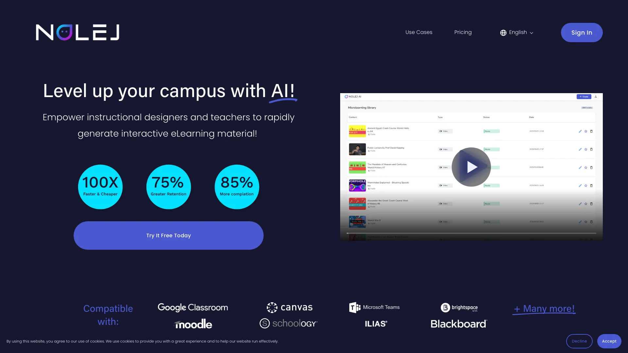Viewport: 628px width, 353px height.
Task: Click the Many more integrations expander link
Action: (544, 309)
